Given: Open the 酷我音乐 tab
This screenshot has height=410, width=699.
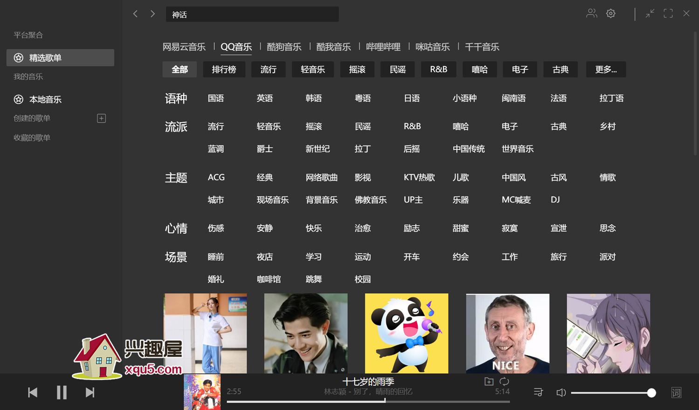Looking at the screenshot, I should coord(333,47).
